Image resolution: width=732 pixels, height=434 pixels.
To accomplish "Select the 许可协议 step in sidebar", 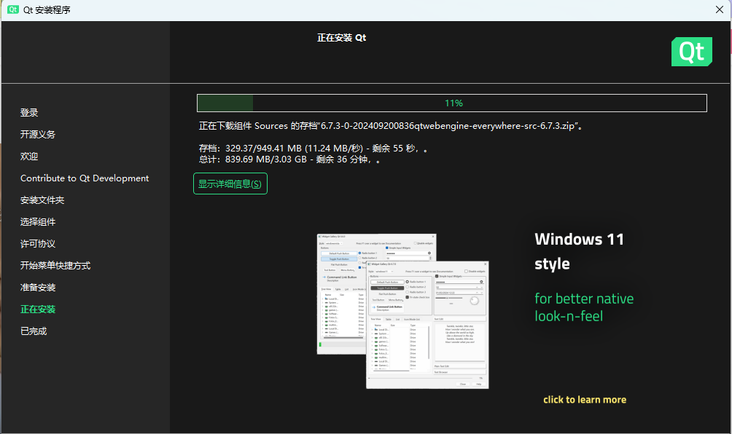I will [x=38, y=244].
